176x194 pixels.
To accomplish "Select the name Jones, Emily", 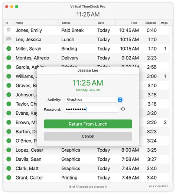I will coord(29,30).
